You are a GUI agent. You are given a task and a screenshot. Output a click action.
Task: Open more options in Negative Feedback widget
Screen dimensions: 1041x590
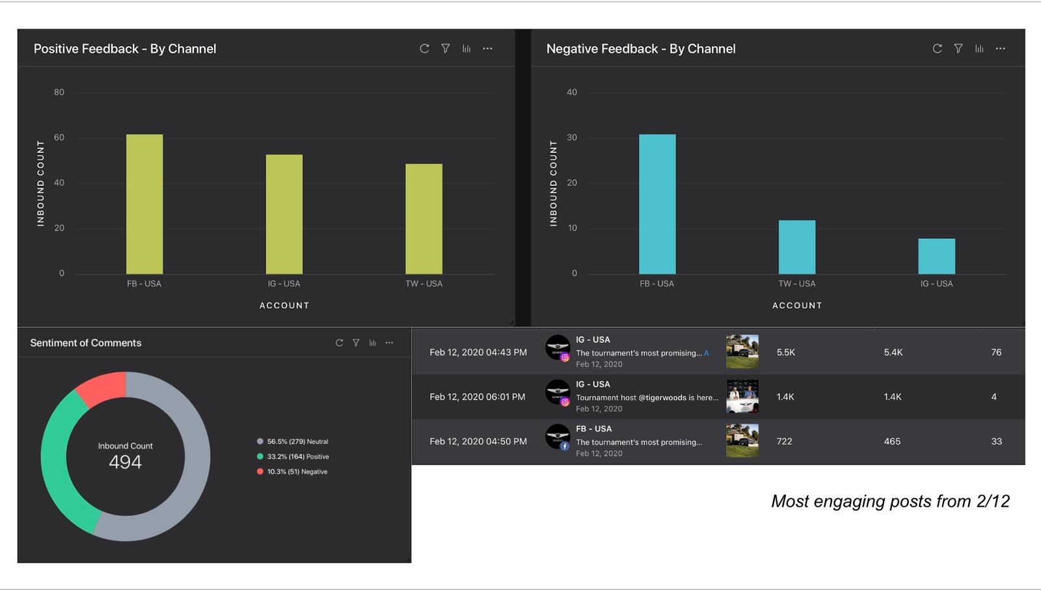[x=1000, y=49]
